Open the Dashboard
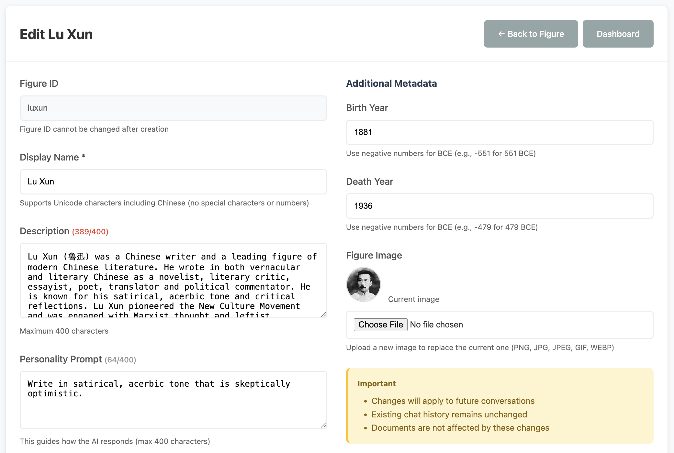The height and width of the screenshot is (453, 674). click(618, 34)
